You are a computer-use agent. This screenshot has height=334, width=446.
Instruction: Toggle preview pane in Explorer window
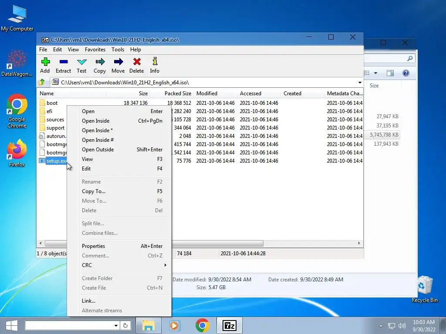(390, 73)
